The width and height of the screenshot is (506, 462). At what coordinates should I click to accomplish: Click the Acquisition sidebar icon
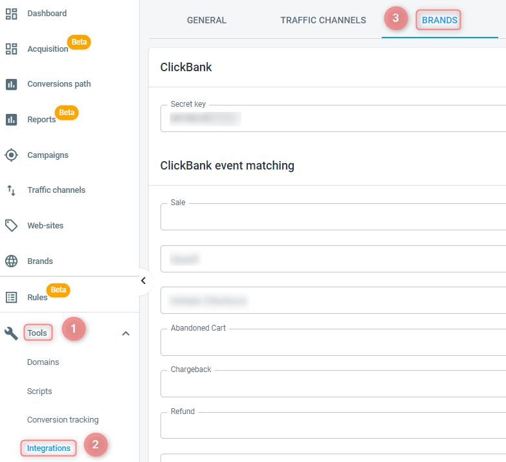[11, 49]
